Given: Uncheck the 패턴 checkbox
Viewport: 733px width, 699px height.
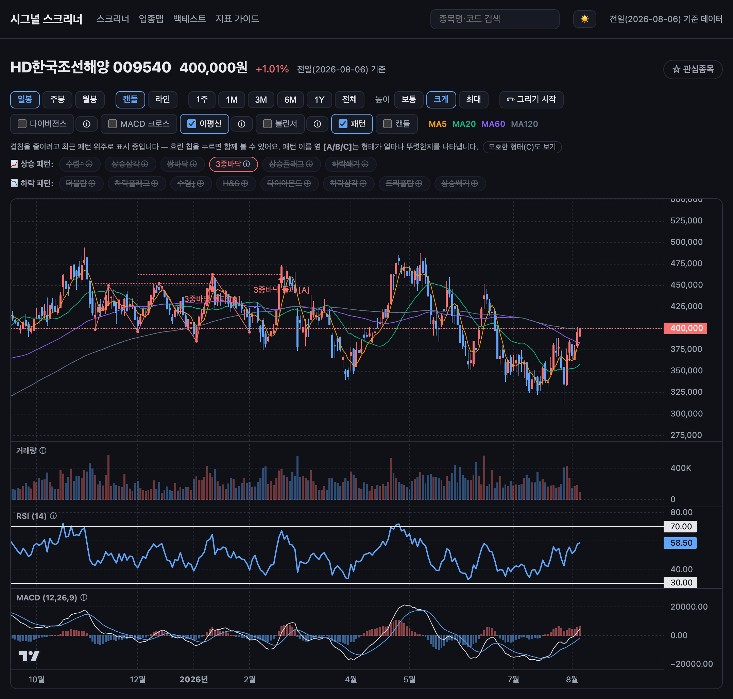Looking at the screenshot, I should click(343, 124).
